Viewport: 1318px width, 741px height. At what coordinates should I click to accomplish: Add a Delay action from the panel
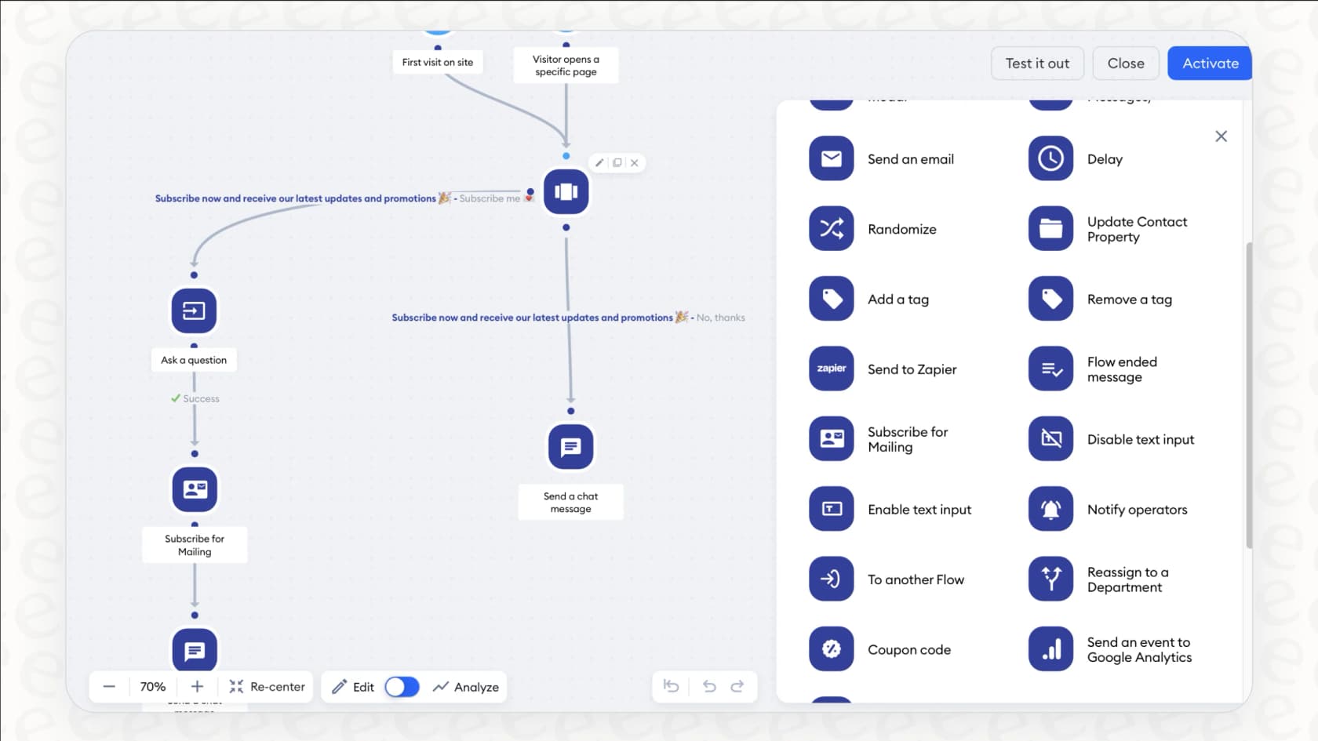(1050, 158)
